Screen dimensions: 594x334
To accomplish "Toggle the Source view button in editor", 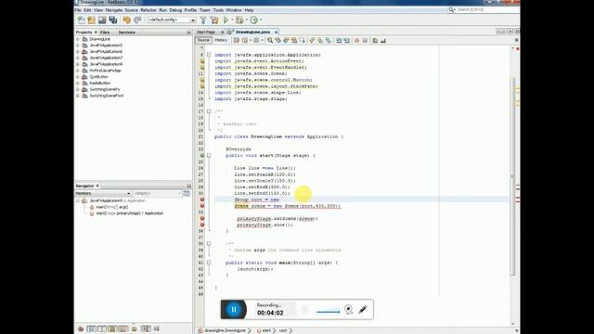I will coord(203,40).
